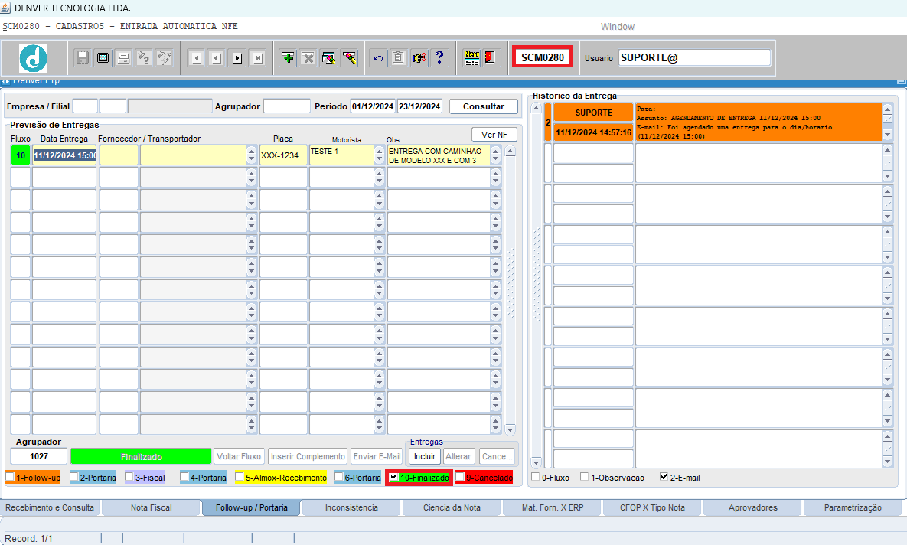
Task: Toggle the 9-Cancelado filter checkbox
Action: [460, 477]
